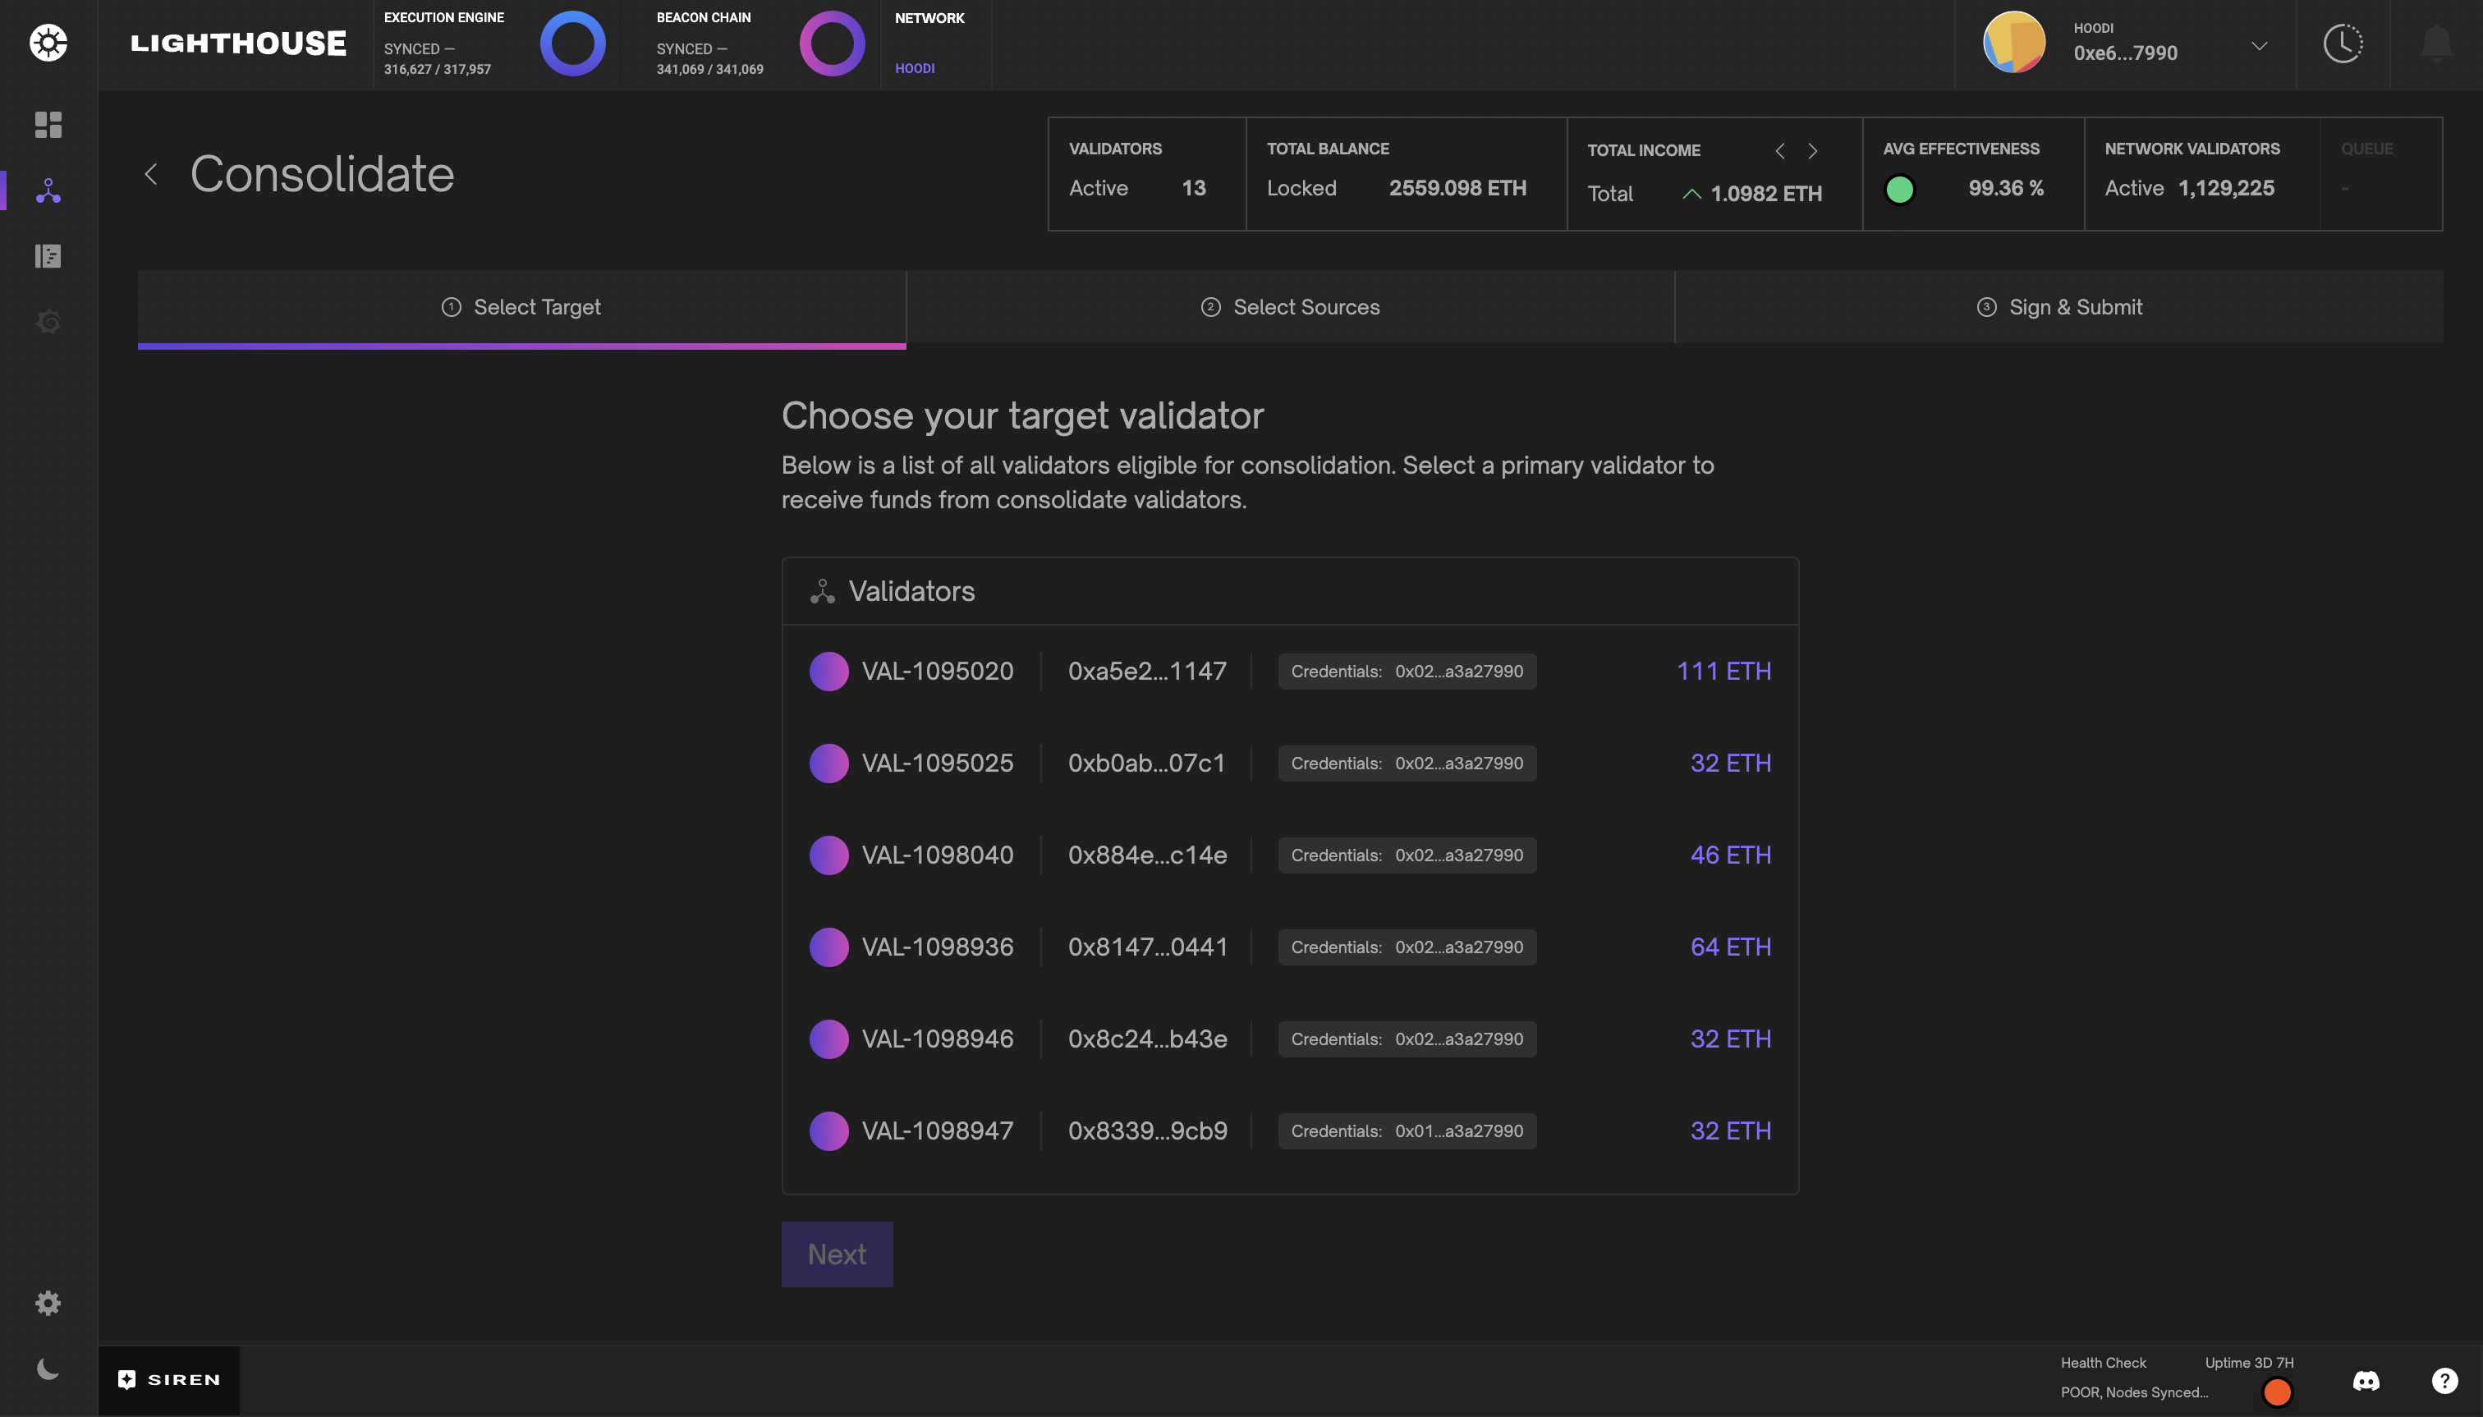The image size is (2483, 1417).
Task: Click avatar circle of VAL-1095025
Action: click(x=829, y=763)
